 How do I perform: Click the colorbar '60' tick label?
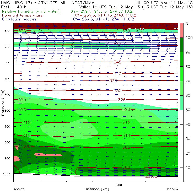click(x=188, y=95)
